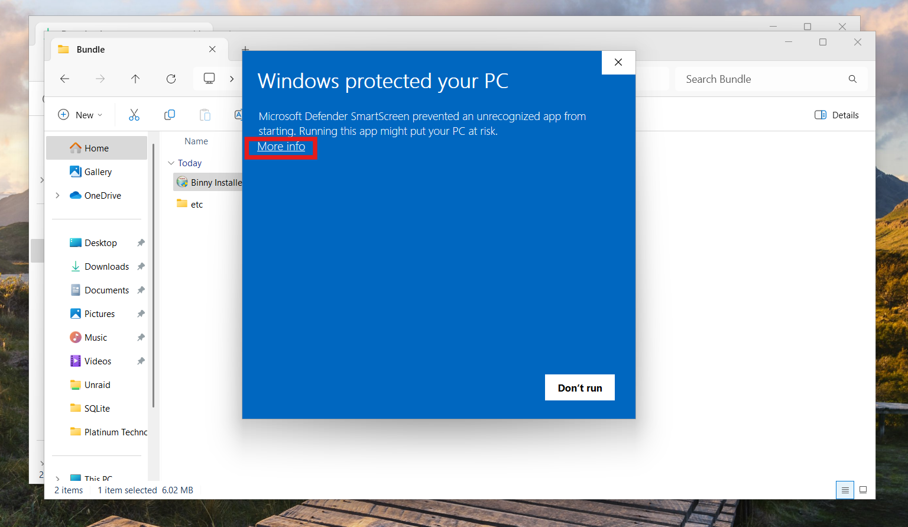Click the Search Bundle field
Image resolution: width=908 pixels, height=527 pixels.
[771, 79]
